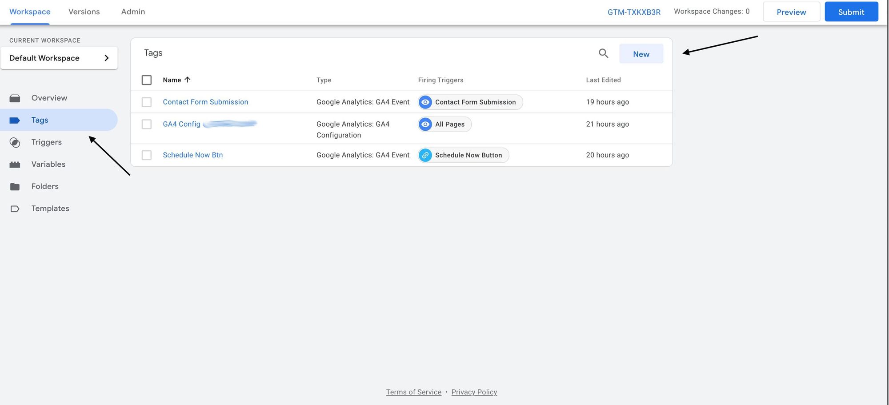Click the Contact Form Submission trigger chip
889x405 pixels.
pos(470,102)
